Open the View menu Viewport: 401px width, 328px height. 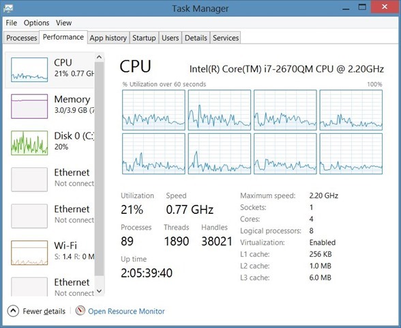point(63,23)
